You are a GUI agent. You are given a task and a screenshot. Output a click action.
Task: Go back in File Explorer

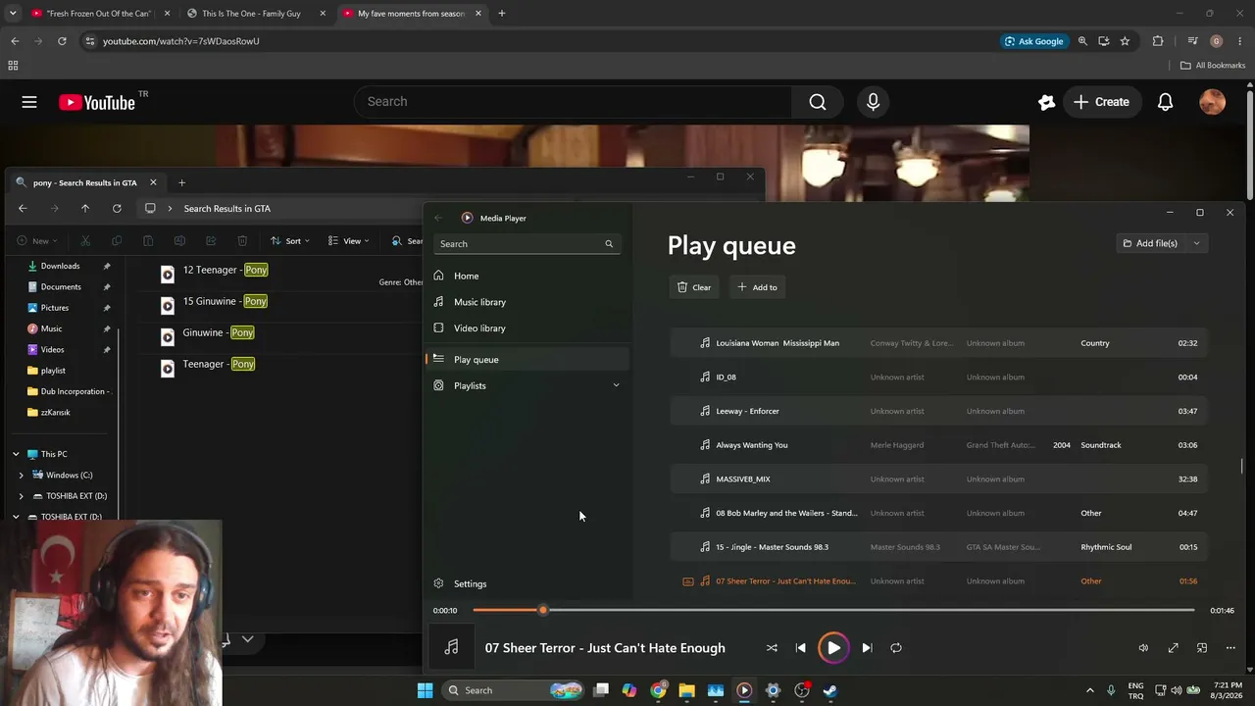pyautogui.click(x=23, y=209)
